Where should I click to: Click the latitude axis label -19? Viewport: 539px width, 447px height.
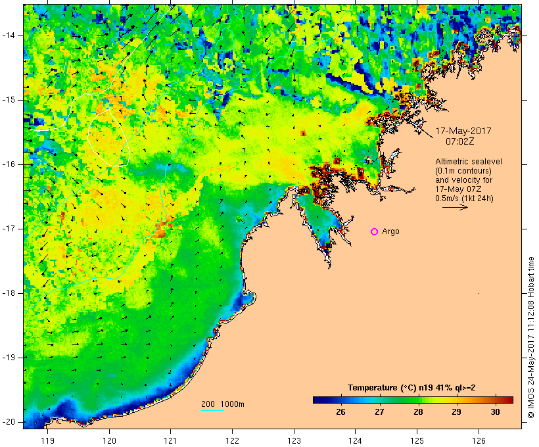pos(9,358)
